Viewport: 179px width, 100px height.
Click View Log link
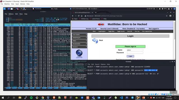tap(137, 31)
